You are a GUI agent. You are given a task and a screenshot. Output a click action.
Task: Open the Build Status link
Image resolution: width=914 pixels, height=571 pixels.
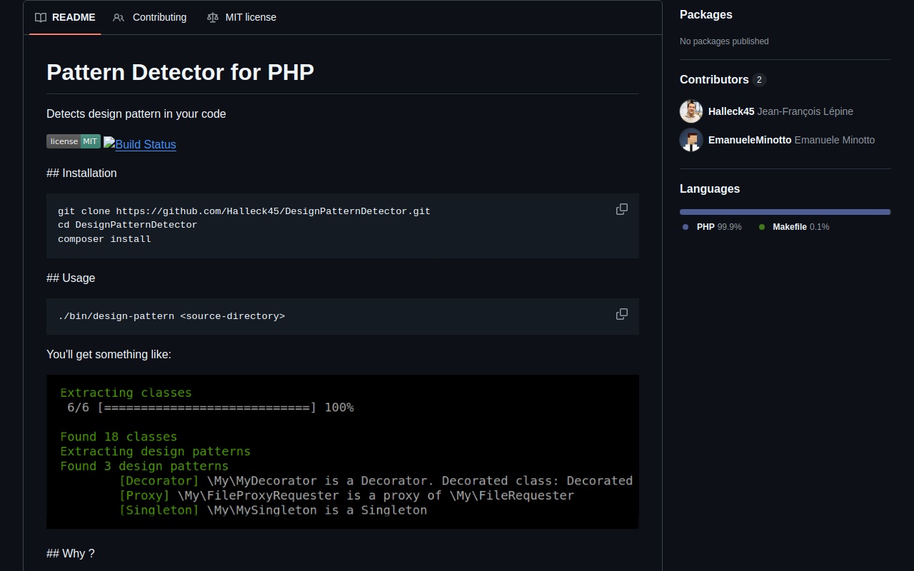146,144
